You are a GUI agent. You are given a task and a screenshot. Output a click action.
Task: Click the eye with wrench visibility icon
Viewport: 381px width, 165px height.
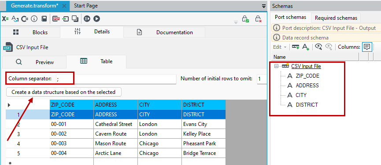[x=318, y=47]
